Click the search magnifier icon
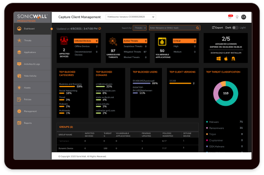This screenshot has width=264, height=175. coord(197,28)
